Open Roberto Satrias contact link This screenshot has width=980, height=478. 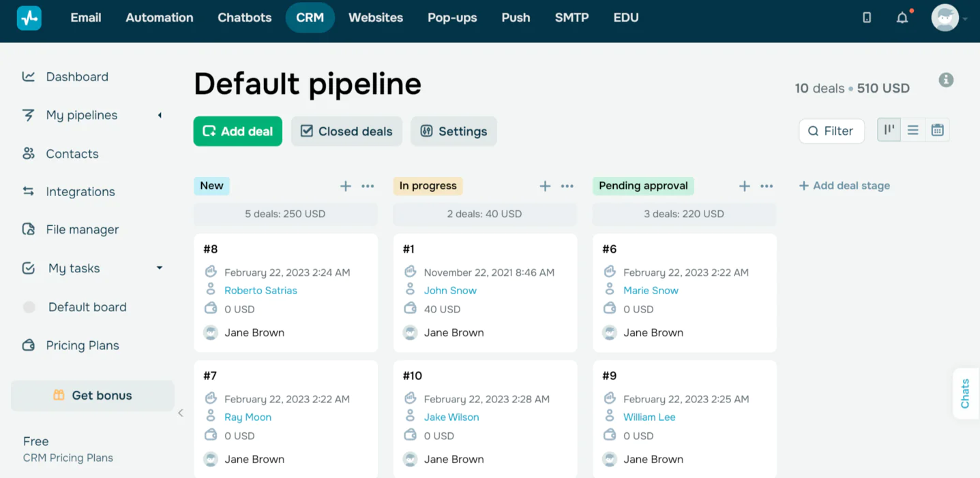coord(261,290)
